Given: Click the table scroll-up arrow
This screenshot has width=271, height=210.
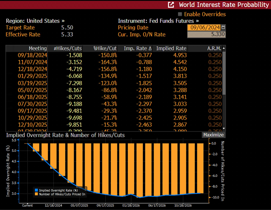Looking at the screenshot, I should click(x=224, y=48).
